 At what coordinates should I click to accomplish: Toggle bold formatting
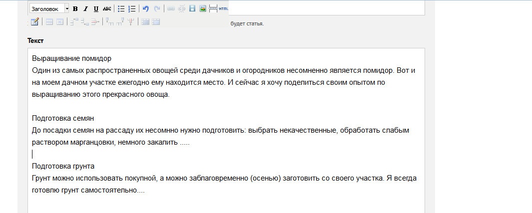pyautogui.click(x=75, y=9)
